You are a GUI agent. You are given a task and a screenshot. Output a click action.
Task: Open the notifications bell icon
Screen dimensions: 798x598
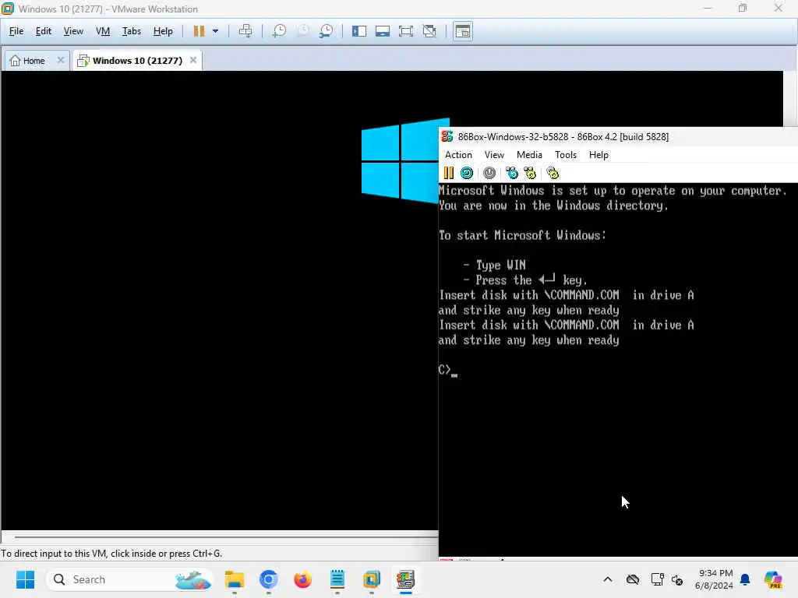tap(745, 579)
